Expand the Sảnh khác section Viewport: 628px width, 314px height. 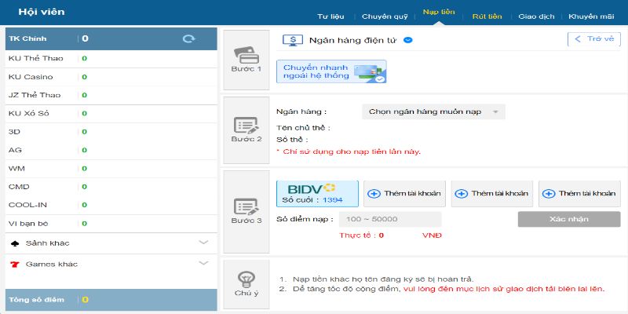(x=204, y=243)
